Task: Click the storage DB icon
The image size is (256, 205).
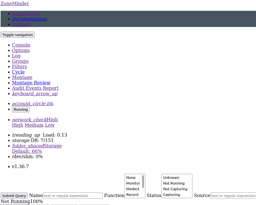Action: tap(21, 140)
